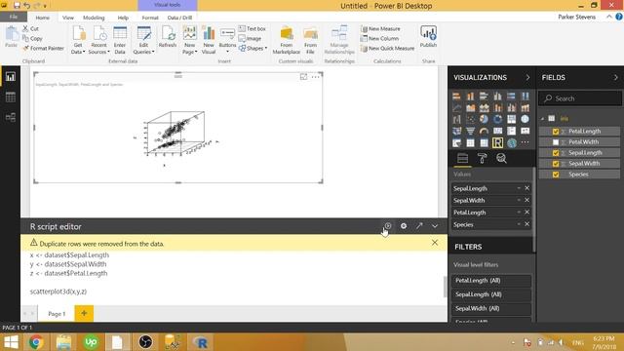The height and width of the screenshot is (351, 624).
Task: Open the Fields well pane
Action: [462, 158]
